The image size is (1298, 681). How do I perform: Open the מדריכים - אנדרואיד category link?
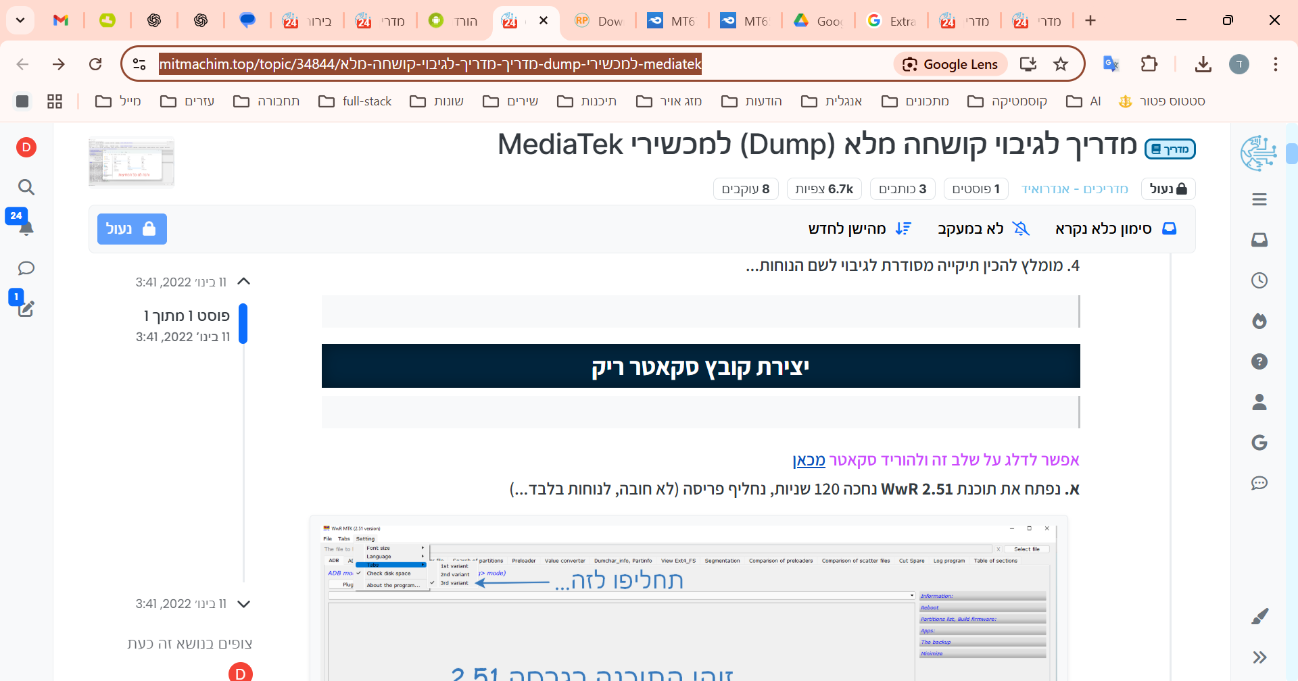[1075, 189]
